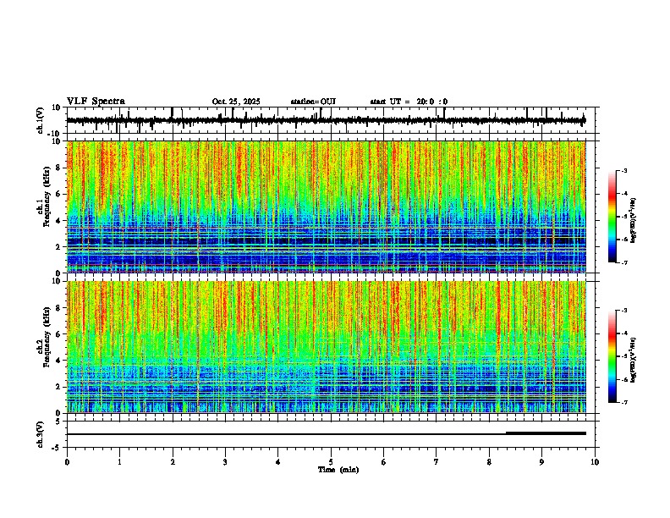The image size is (670, 518).
Task: Click the "-3" label on ch.1 colorbar
Action: point(623,170)
